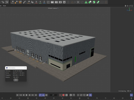The image size is (134, 100).
Task: Toggle the blue playback range button
Action: click(x=43, y=95)
